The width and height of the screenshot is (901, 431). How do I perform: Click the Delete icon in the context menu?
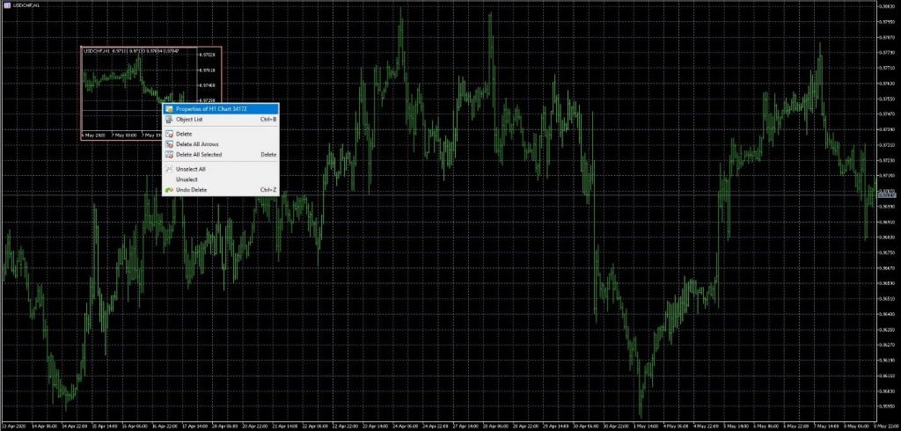point(169,134)
